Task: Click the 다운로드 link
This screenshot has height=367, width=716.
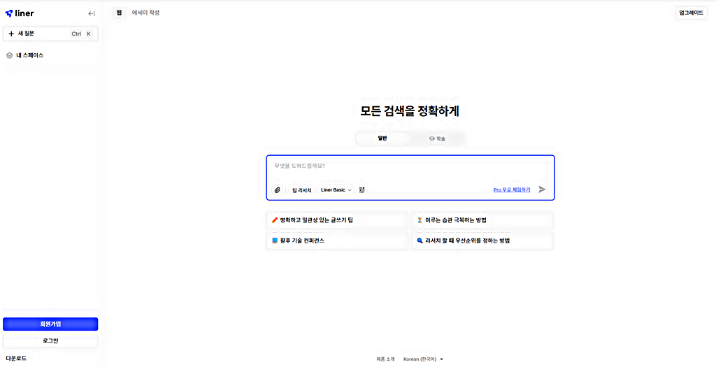Action: (17, 359)
